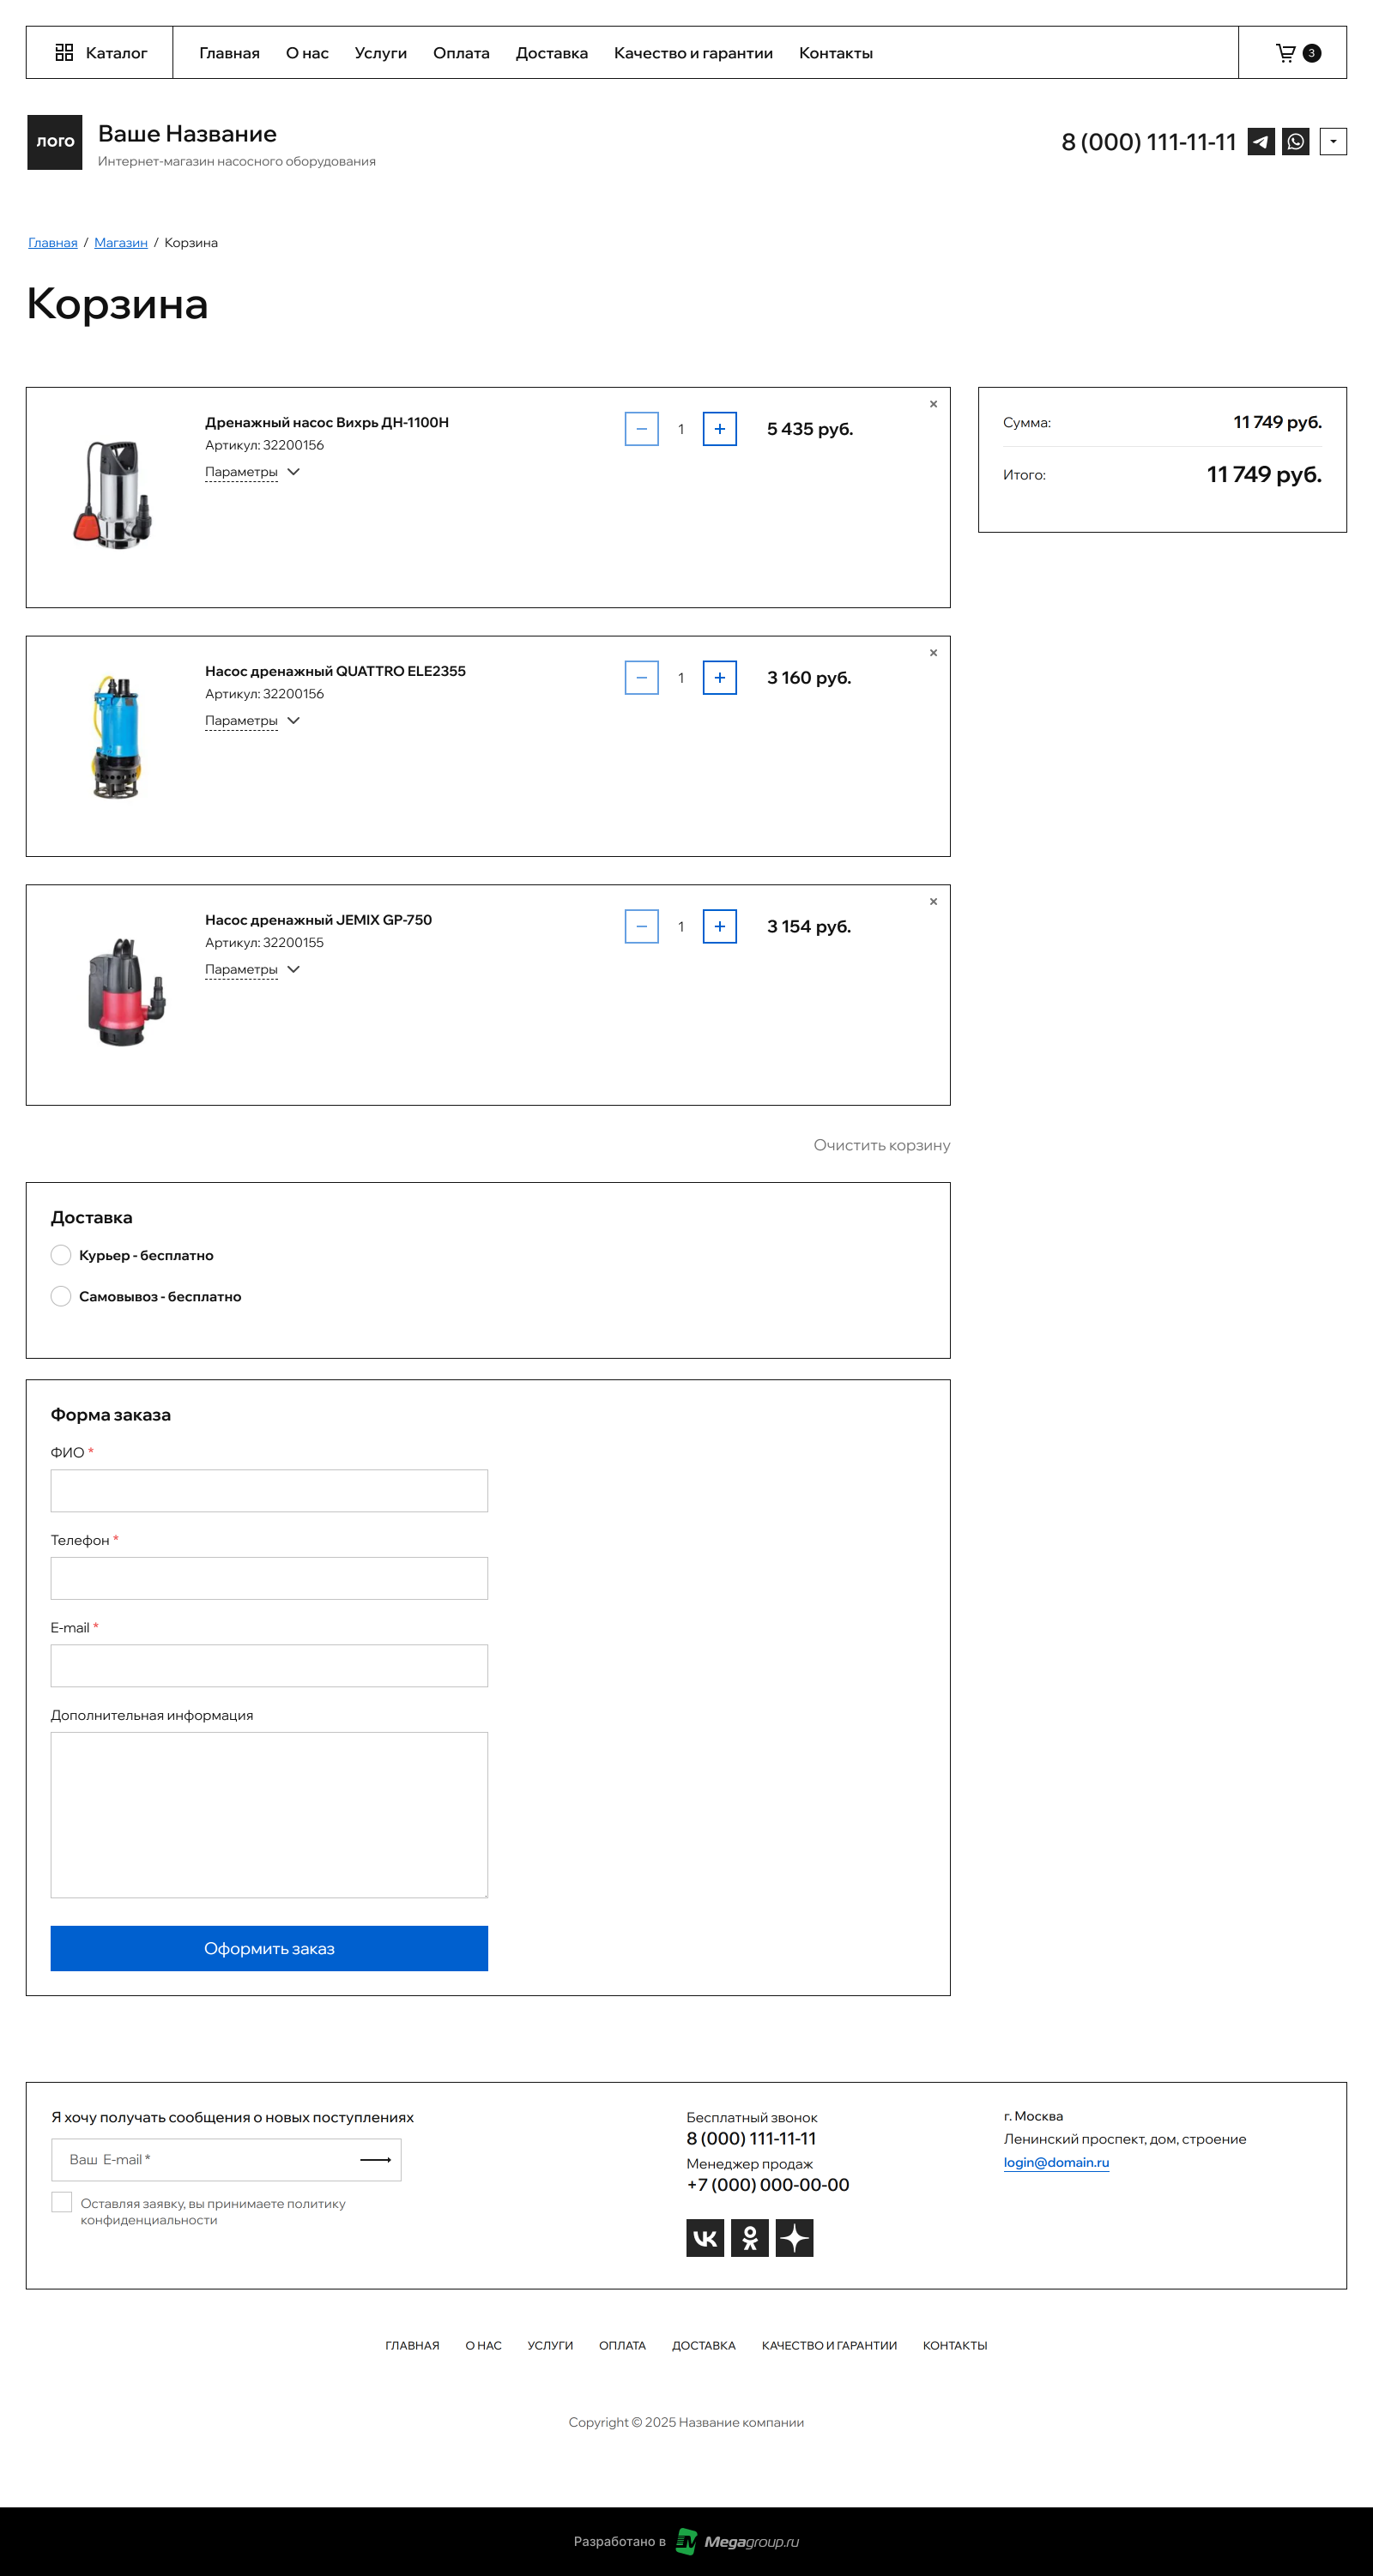Expand Параметры for Вихрь ДН-1100Н pump

tap(251, 472)
